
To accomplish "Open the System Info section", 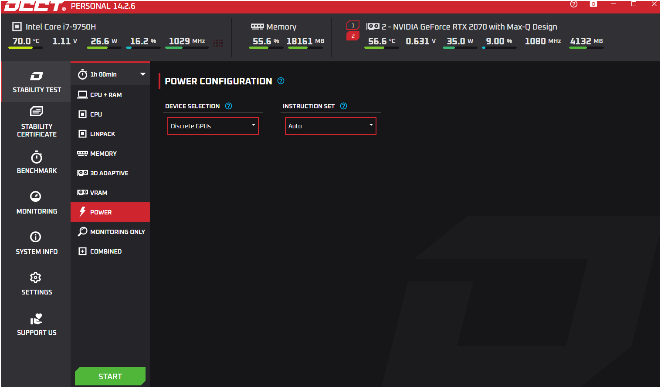I will pos(37,243).
